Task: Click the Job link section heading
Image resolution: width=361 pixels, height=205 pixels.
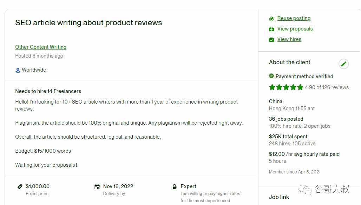Action: 279,197
